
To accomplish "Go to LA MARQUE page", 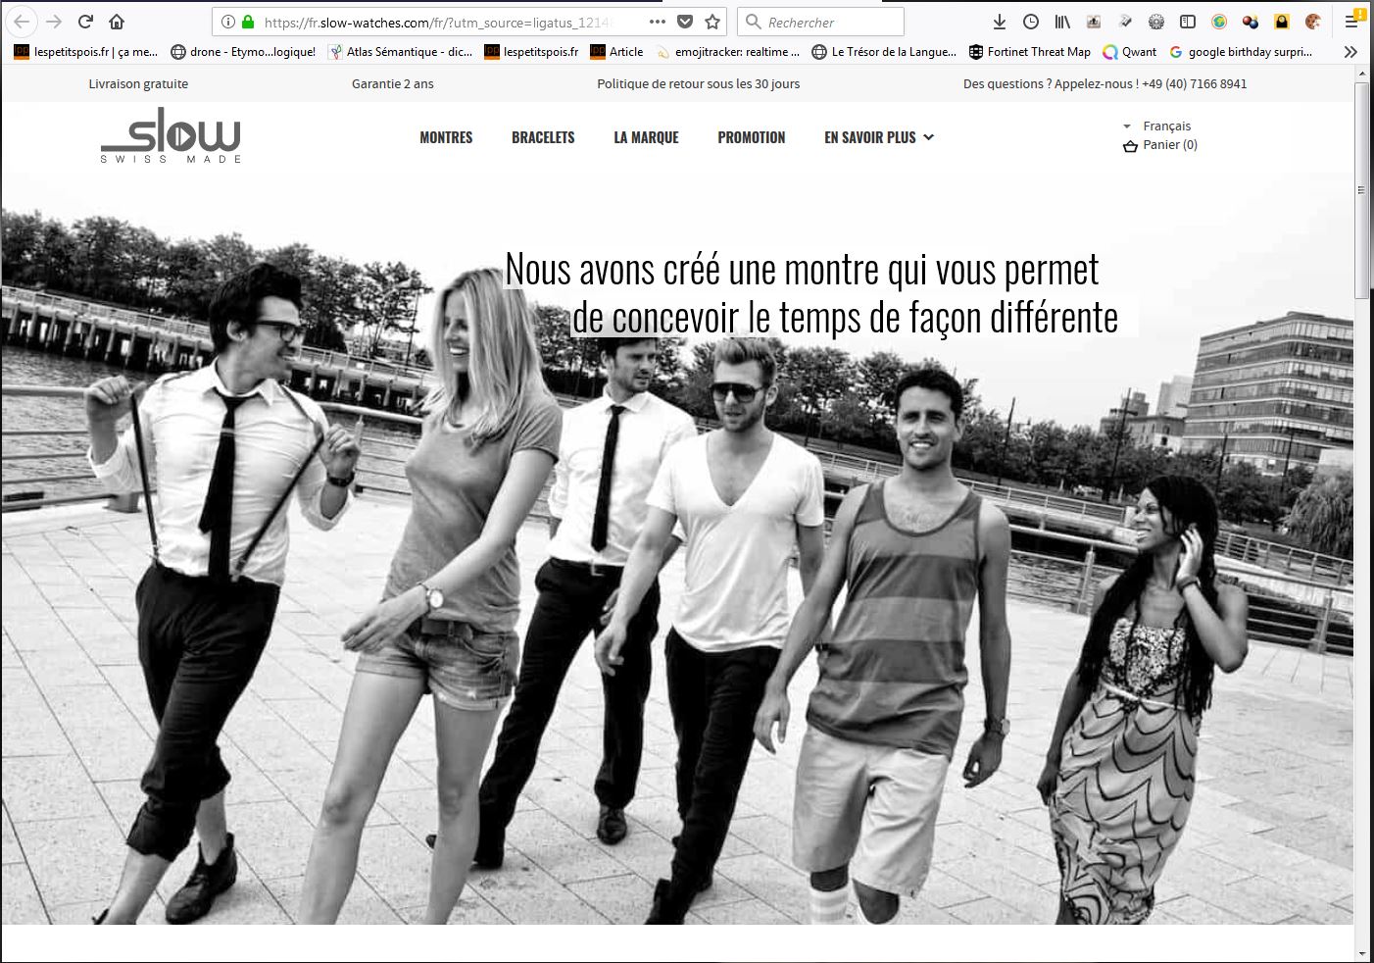I will point(646,137).
